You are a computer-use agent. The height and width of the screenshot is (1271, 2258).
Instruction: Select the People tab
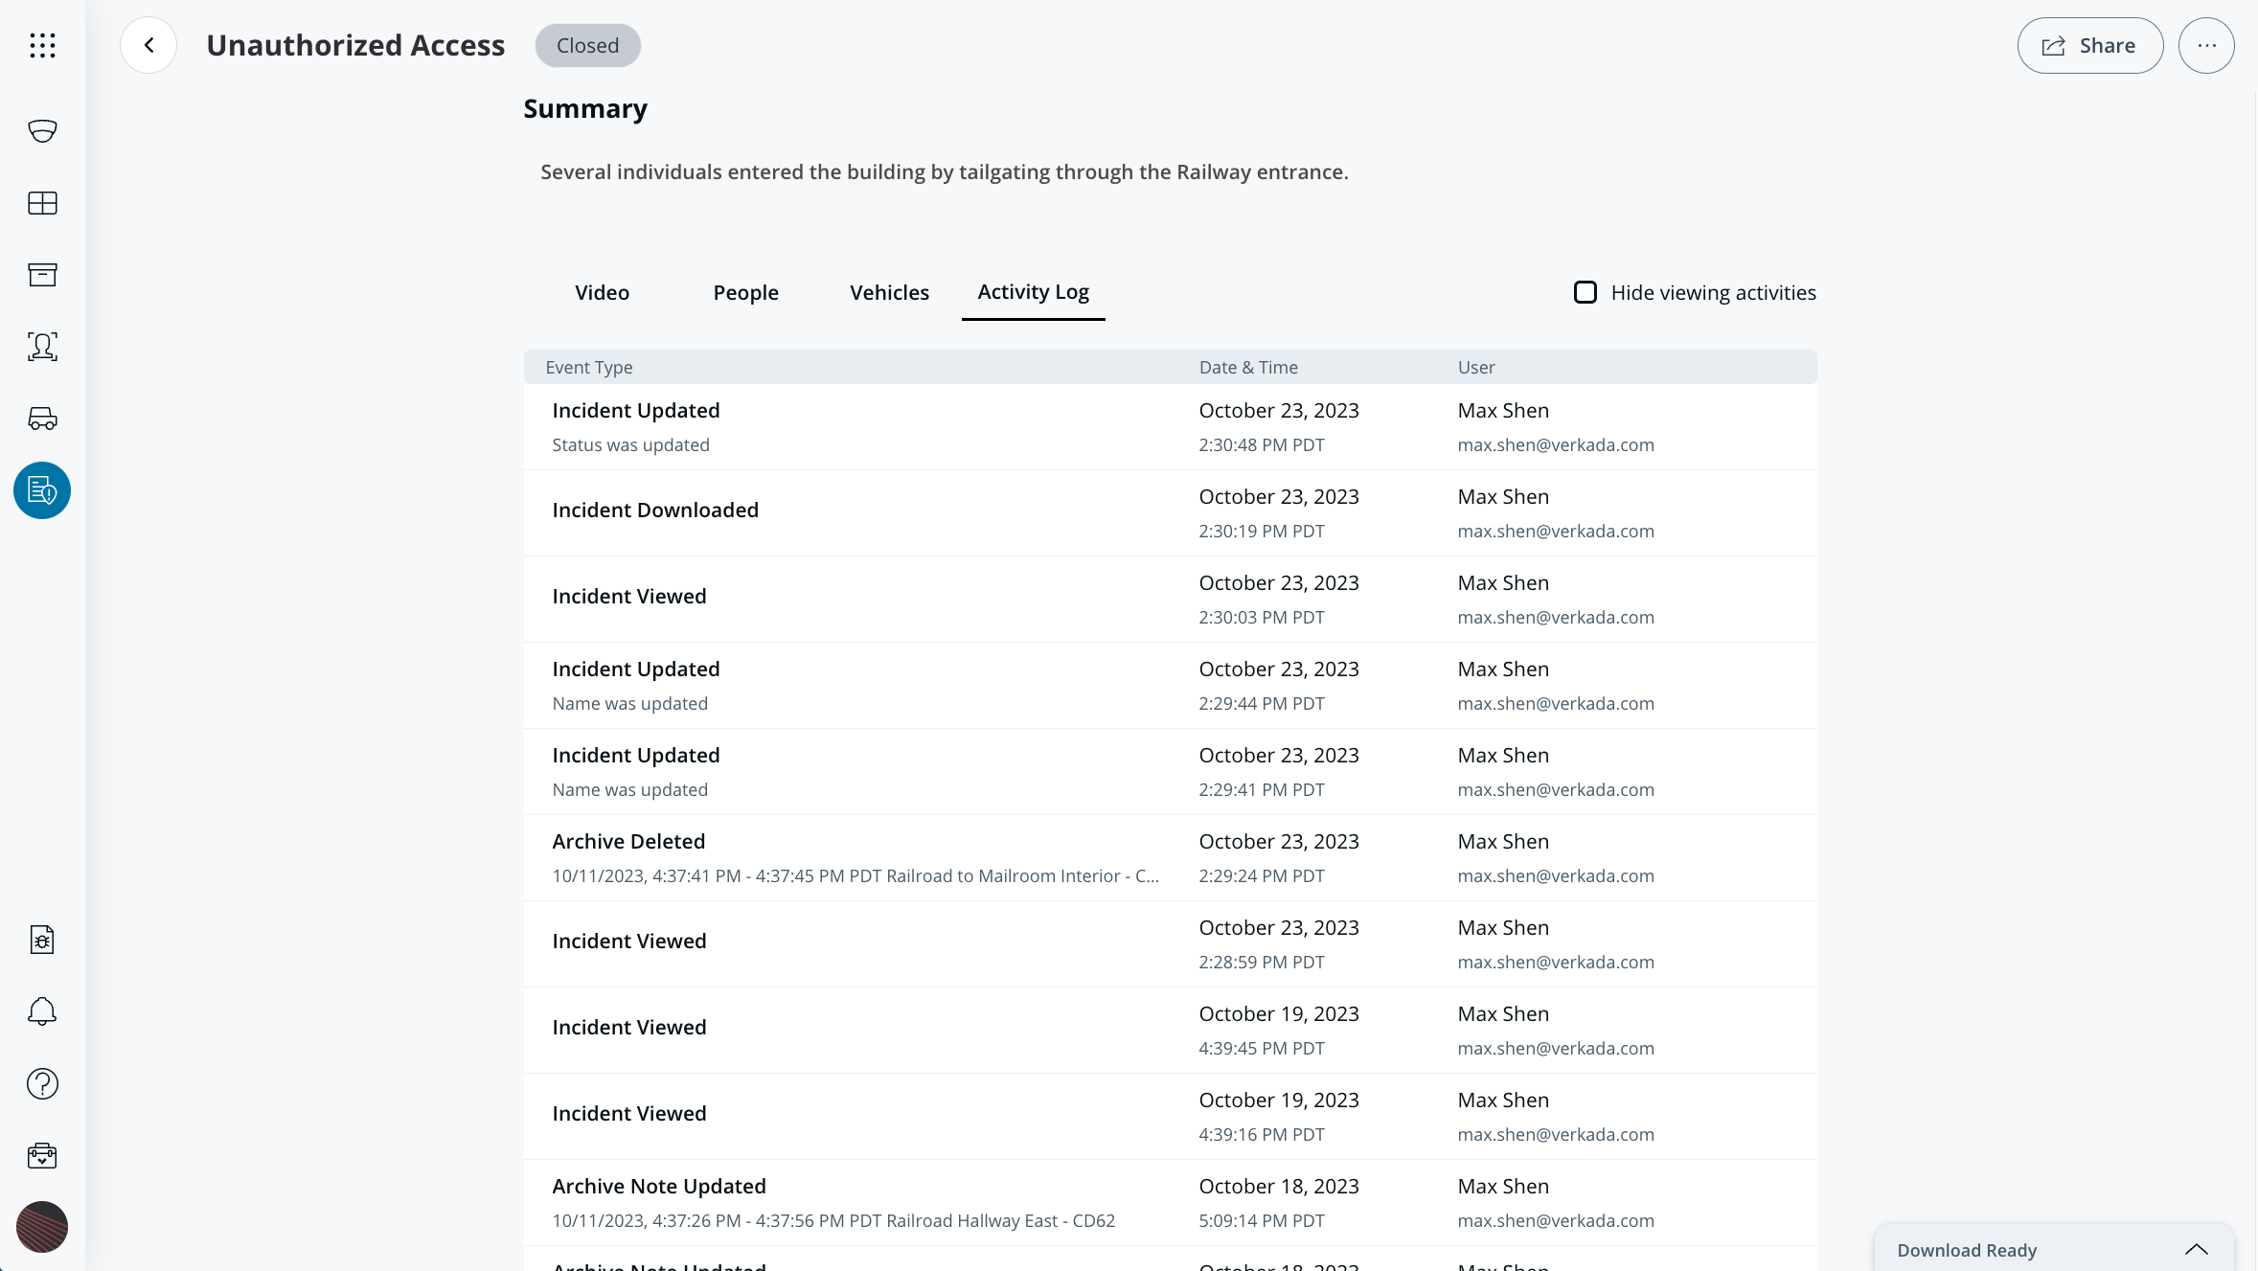tap(746, 291)
